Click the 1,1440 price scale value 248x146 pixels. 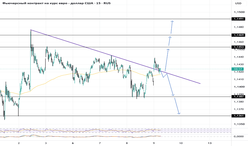point(239,57)
